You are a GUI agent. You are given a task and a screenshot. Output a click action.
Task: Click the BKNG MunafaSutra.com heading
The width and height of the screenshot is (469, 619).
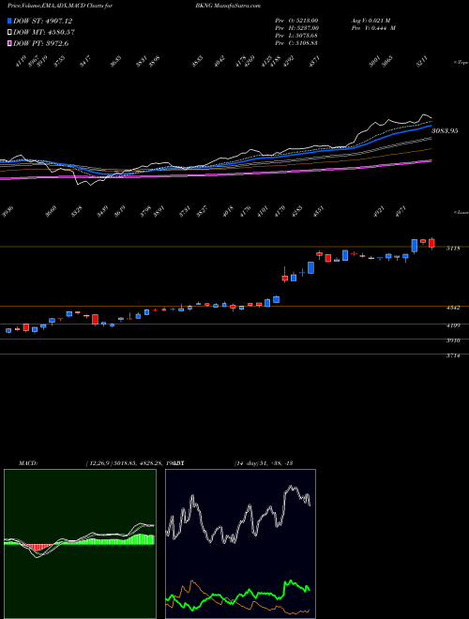click(x=228, y=6)
